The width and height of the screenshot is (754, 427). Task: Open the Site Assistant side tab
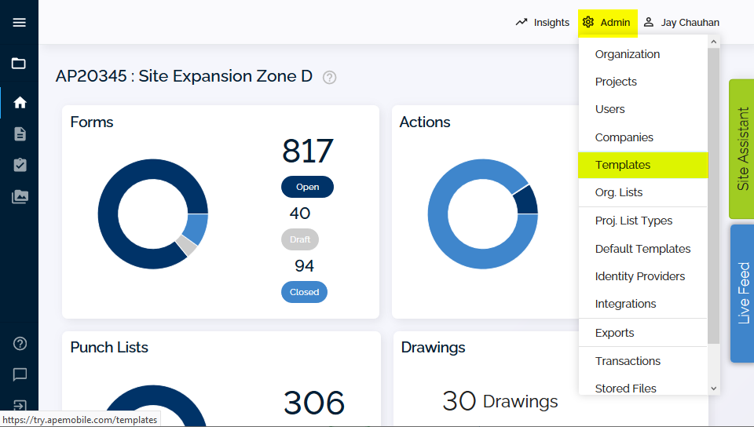coord(742,149)
